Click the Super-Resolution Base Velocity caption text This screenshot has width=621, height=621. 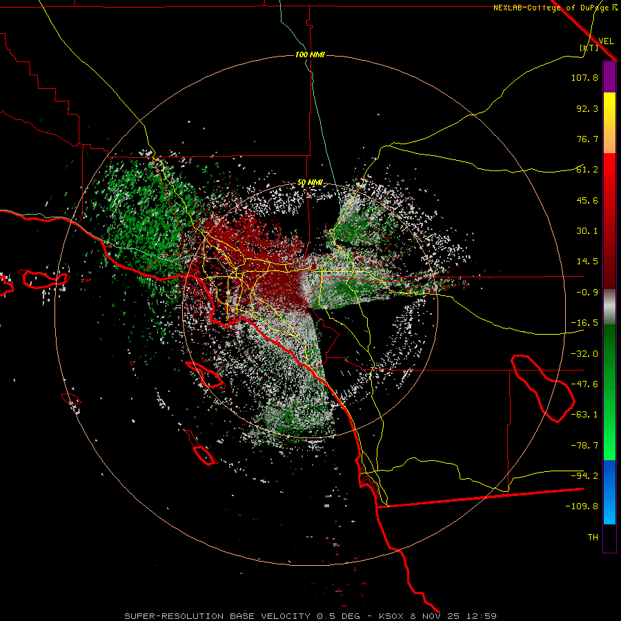pyautogui.click(x=310, y=616)
